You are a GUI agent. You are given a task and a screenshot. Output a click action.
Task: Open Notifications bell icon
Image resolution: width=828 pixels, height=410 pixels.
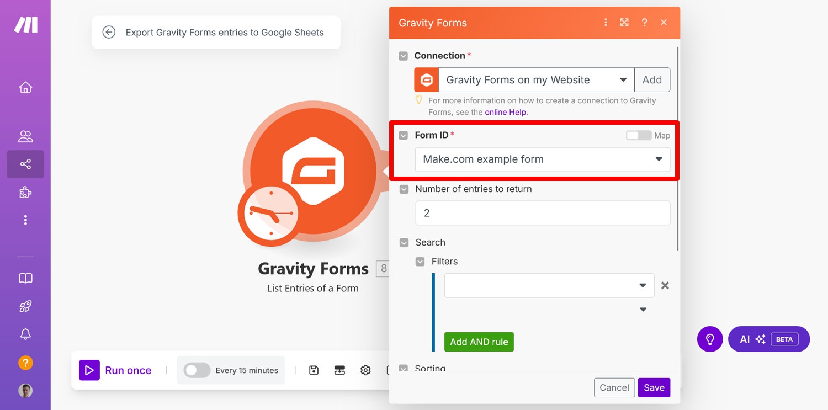coord(25,334)
